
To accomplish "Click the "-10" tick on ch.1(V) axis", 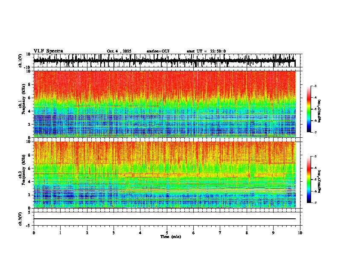I will (28, 67).
